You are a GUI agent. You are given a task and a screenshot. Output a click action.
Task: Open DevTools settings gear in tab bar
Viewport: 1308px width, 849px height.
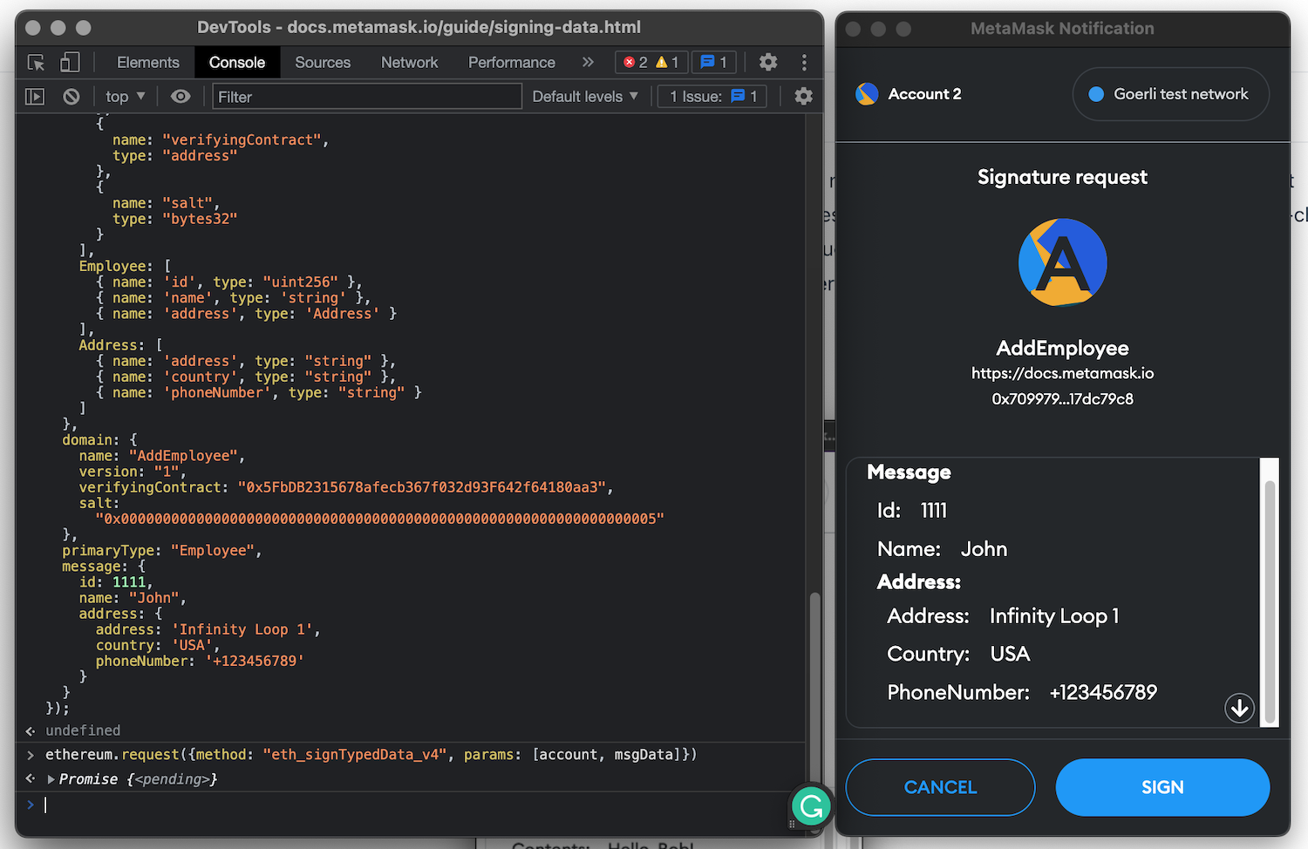click(x=768, y=62)
